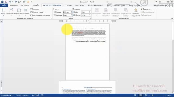Click the Слева left indent field

(x=67, y=12)
